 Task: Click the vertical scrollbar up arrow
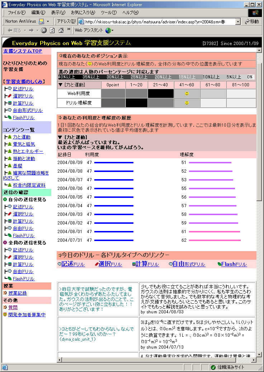[259, 50]
